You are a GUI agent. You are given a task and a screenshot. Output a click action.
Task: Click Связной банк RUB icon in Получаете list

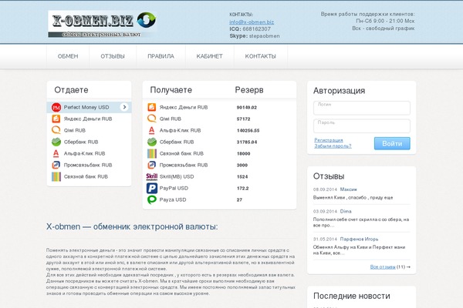pyautogui.click(x=152, y=153)
